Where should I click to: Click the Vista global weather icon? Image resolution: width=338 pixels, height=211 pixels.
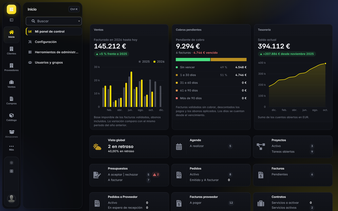[97, 146]
